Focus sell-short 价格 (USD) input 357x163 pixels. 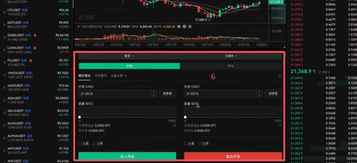220,93
